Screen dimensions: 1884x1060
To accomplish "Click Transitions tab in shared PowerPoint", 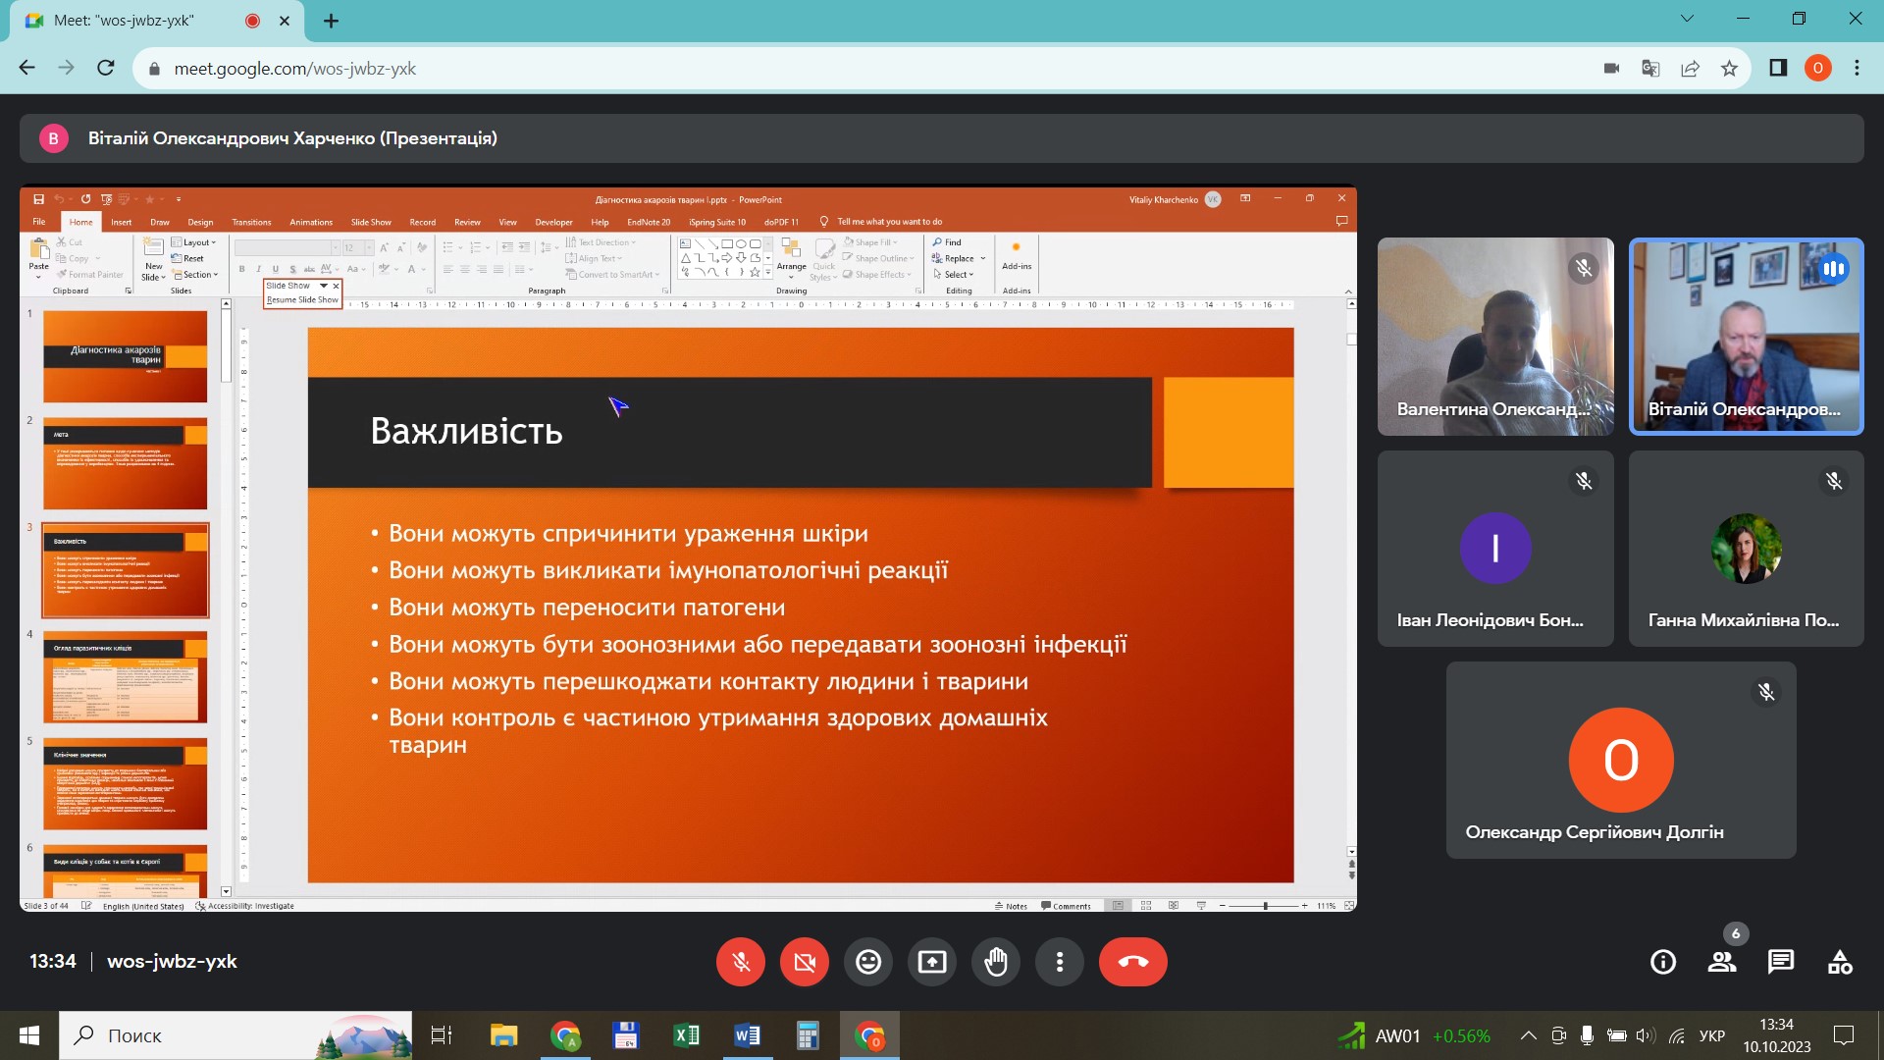I will click(x=251, y=222).
